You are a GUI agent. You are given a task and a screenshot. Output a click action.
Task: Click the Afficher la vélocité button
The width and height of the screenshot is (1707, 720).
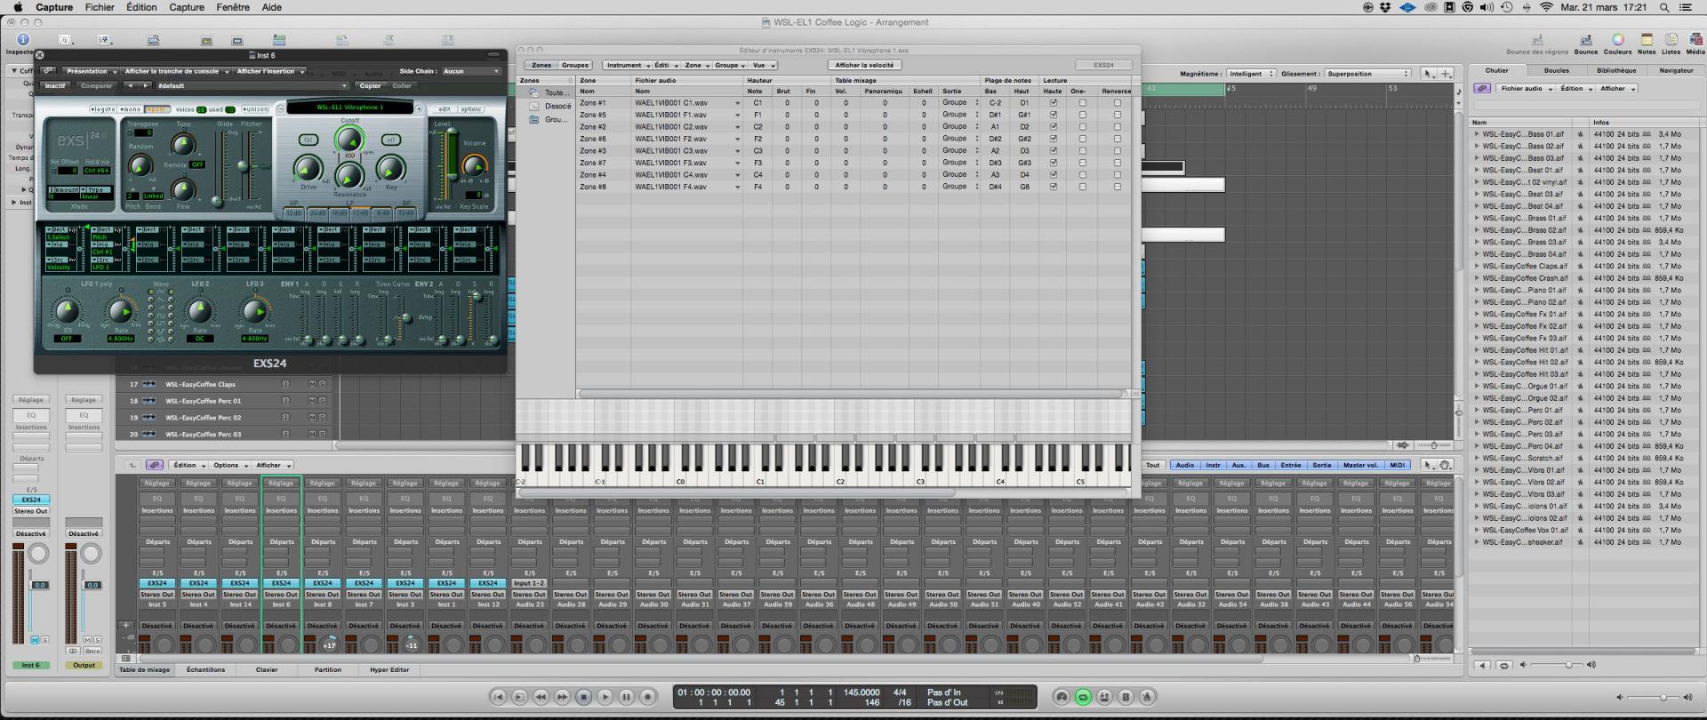(x=865, y=65)
